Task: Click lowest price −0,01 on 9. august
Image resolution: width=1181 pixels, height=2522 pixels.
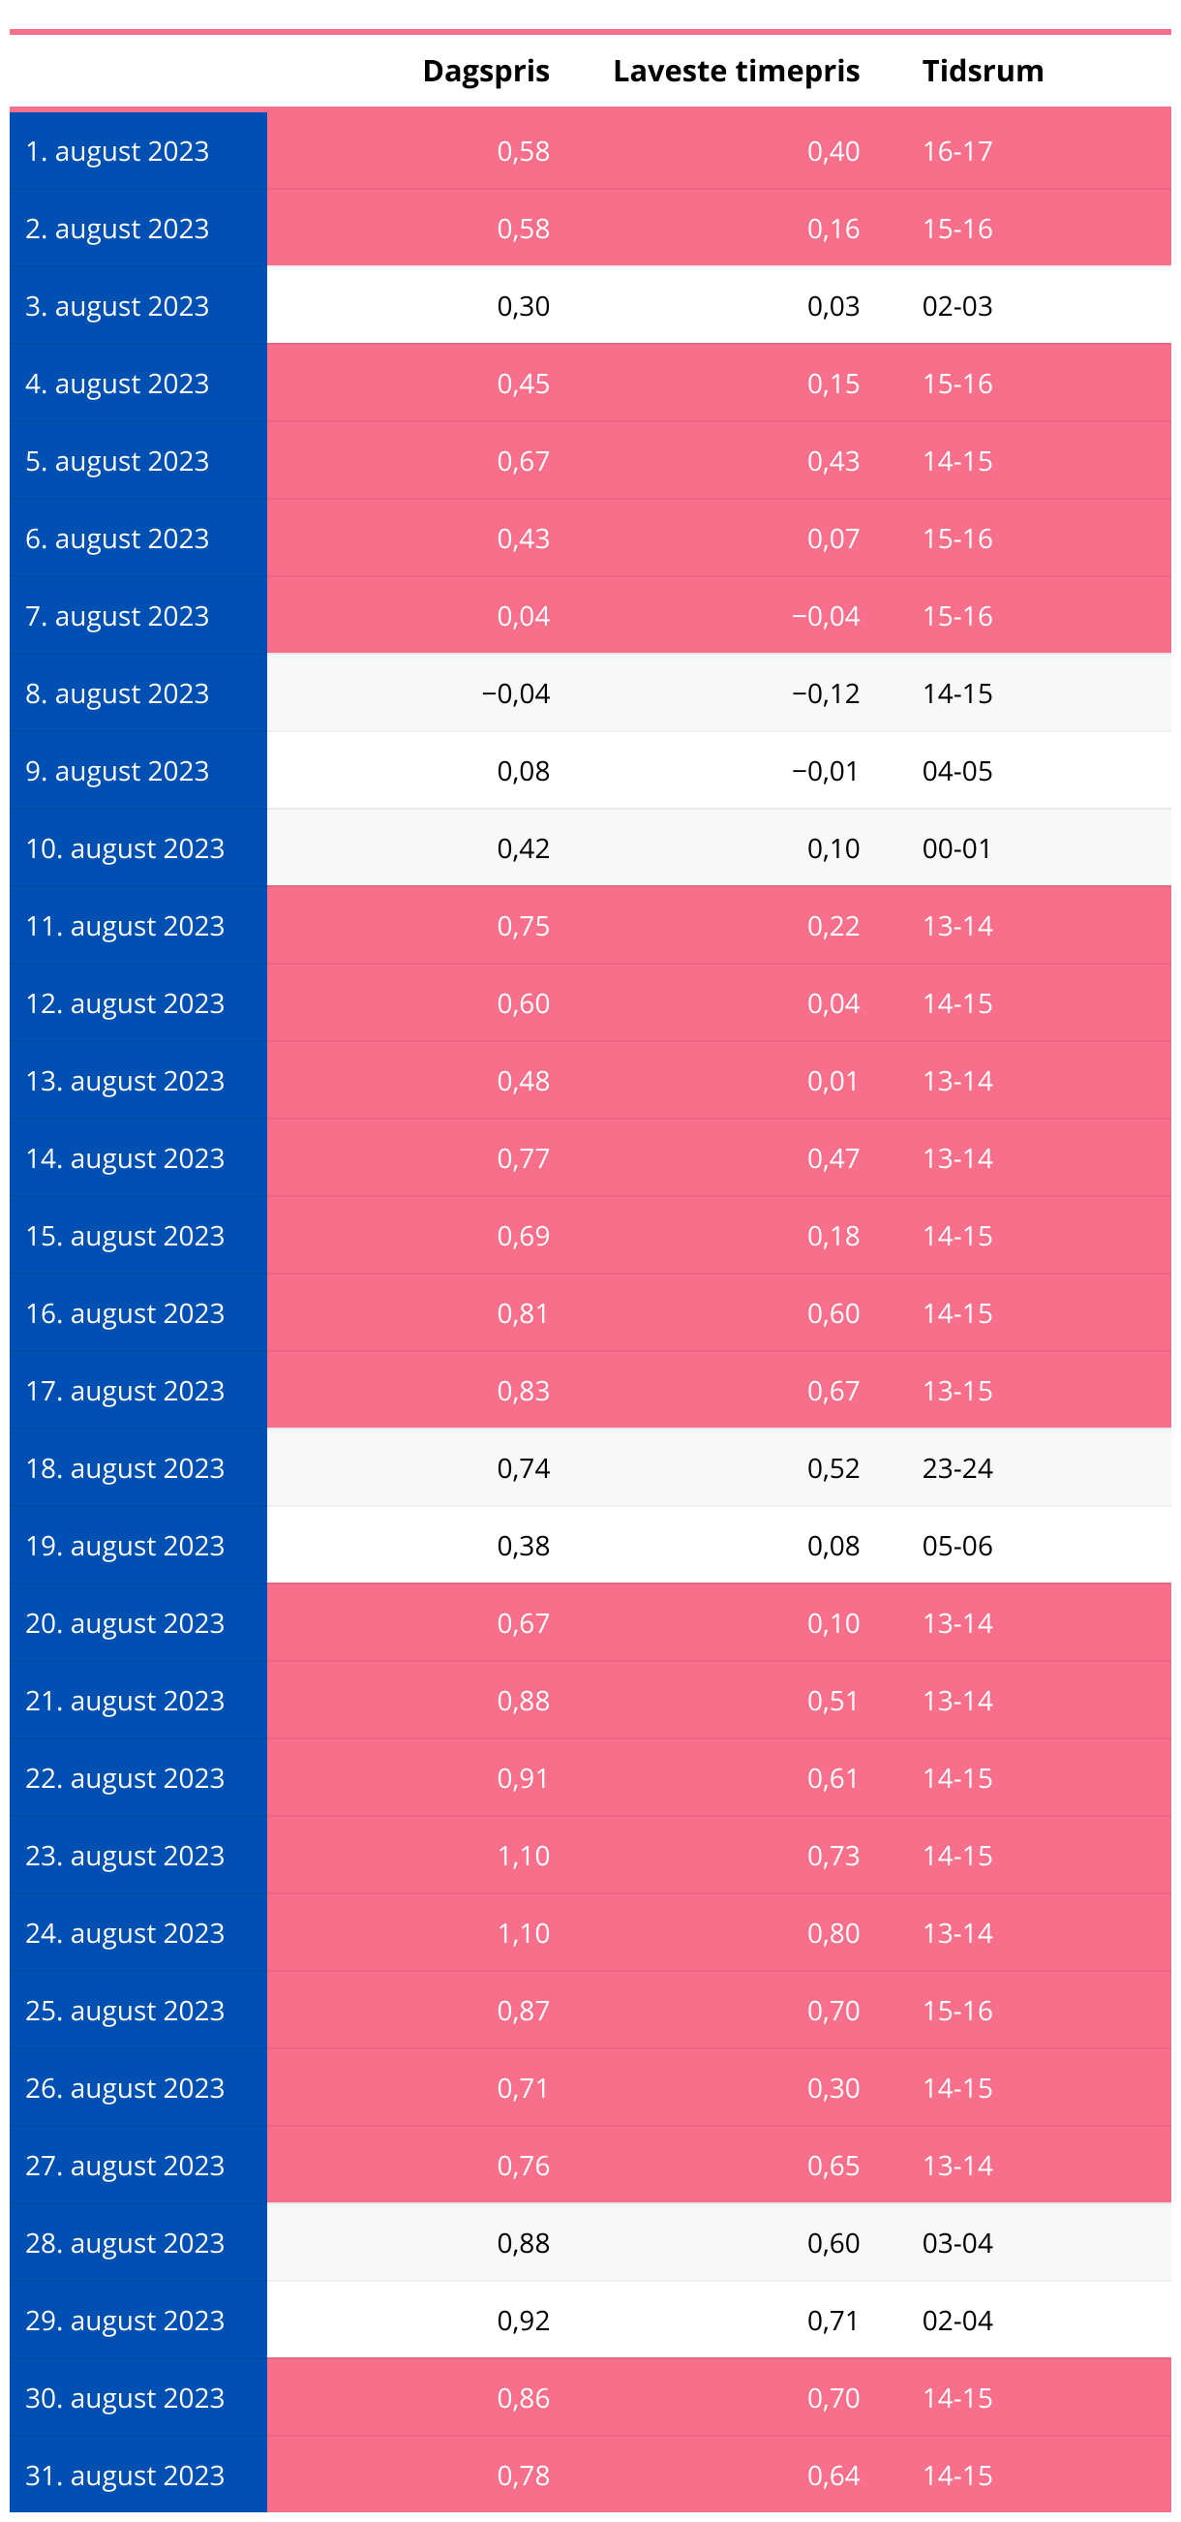Action: click(x=826, y=772)
